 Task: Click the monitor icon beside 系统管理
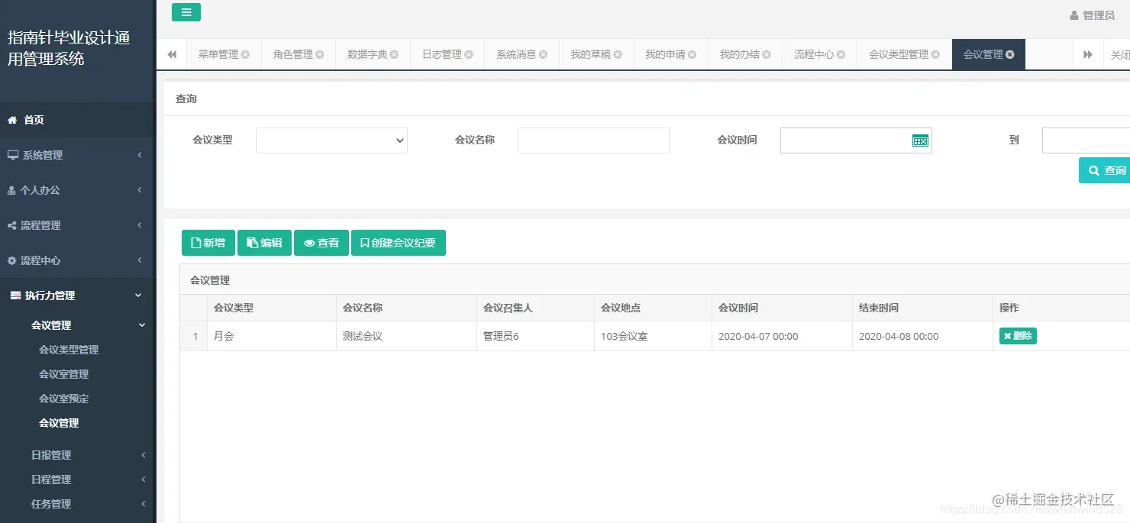(12, 155)
